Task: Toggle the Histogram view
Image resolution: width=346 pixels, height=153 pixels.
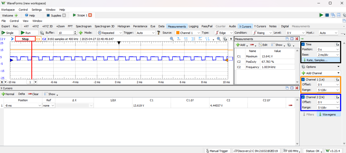Action: pos(124,26)
